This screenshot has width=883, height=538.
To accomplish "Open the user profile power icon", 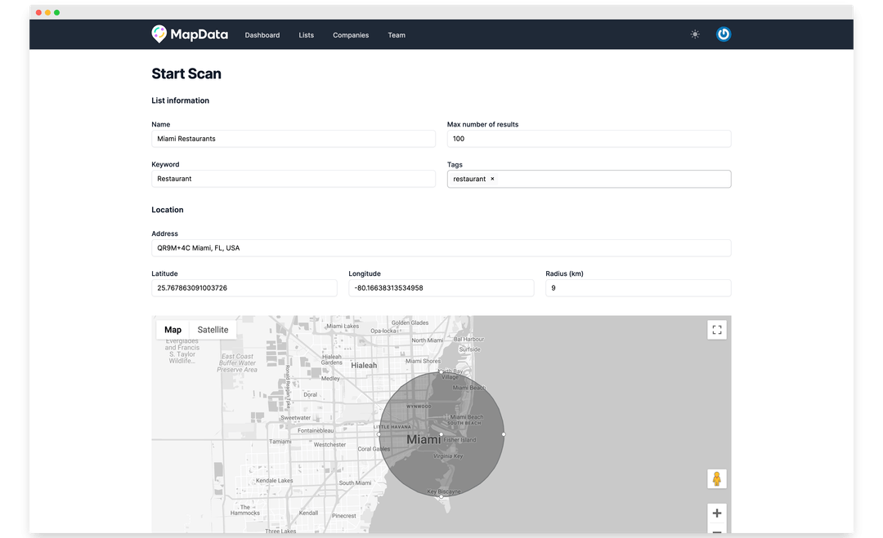I will 723,34.
